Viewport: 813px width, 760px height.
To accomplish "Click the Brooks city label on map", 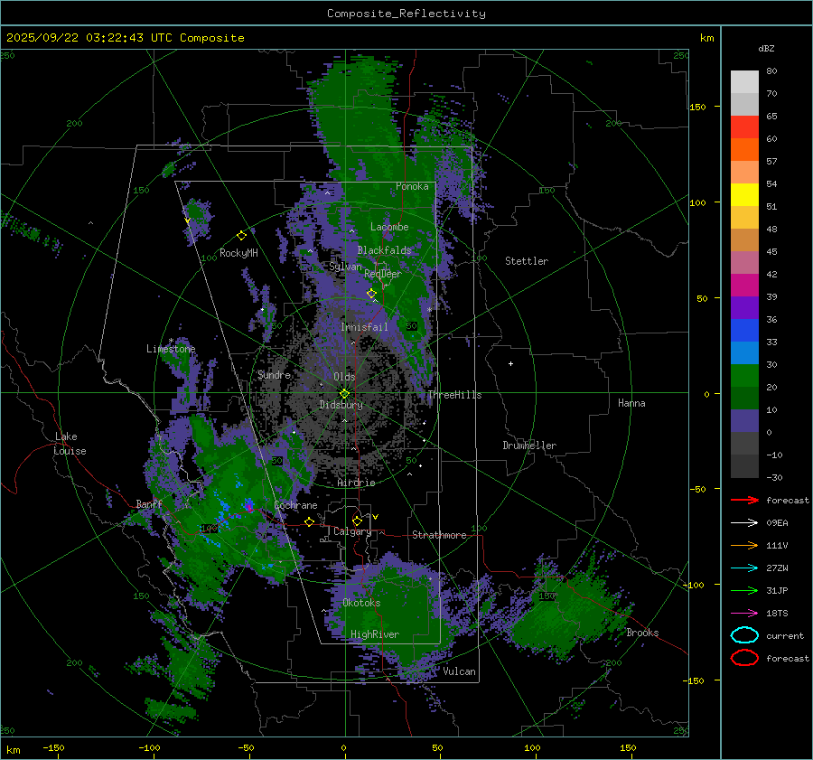I will coord(642,633).
